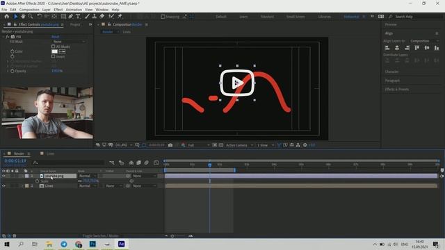Click the Align Bottom icon

click(437, 48)
